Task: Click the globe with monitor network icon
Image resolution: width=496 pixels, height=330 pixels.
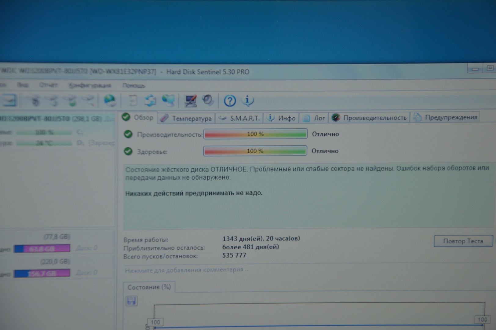Action: click(168, 101)
